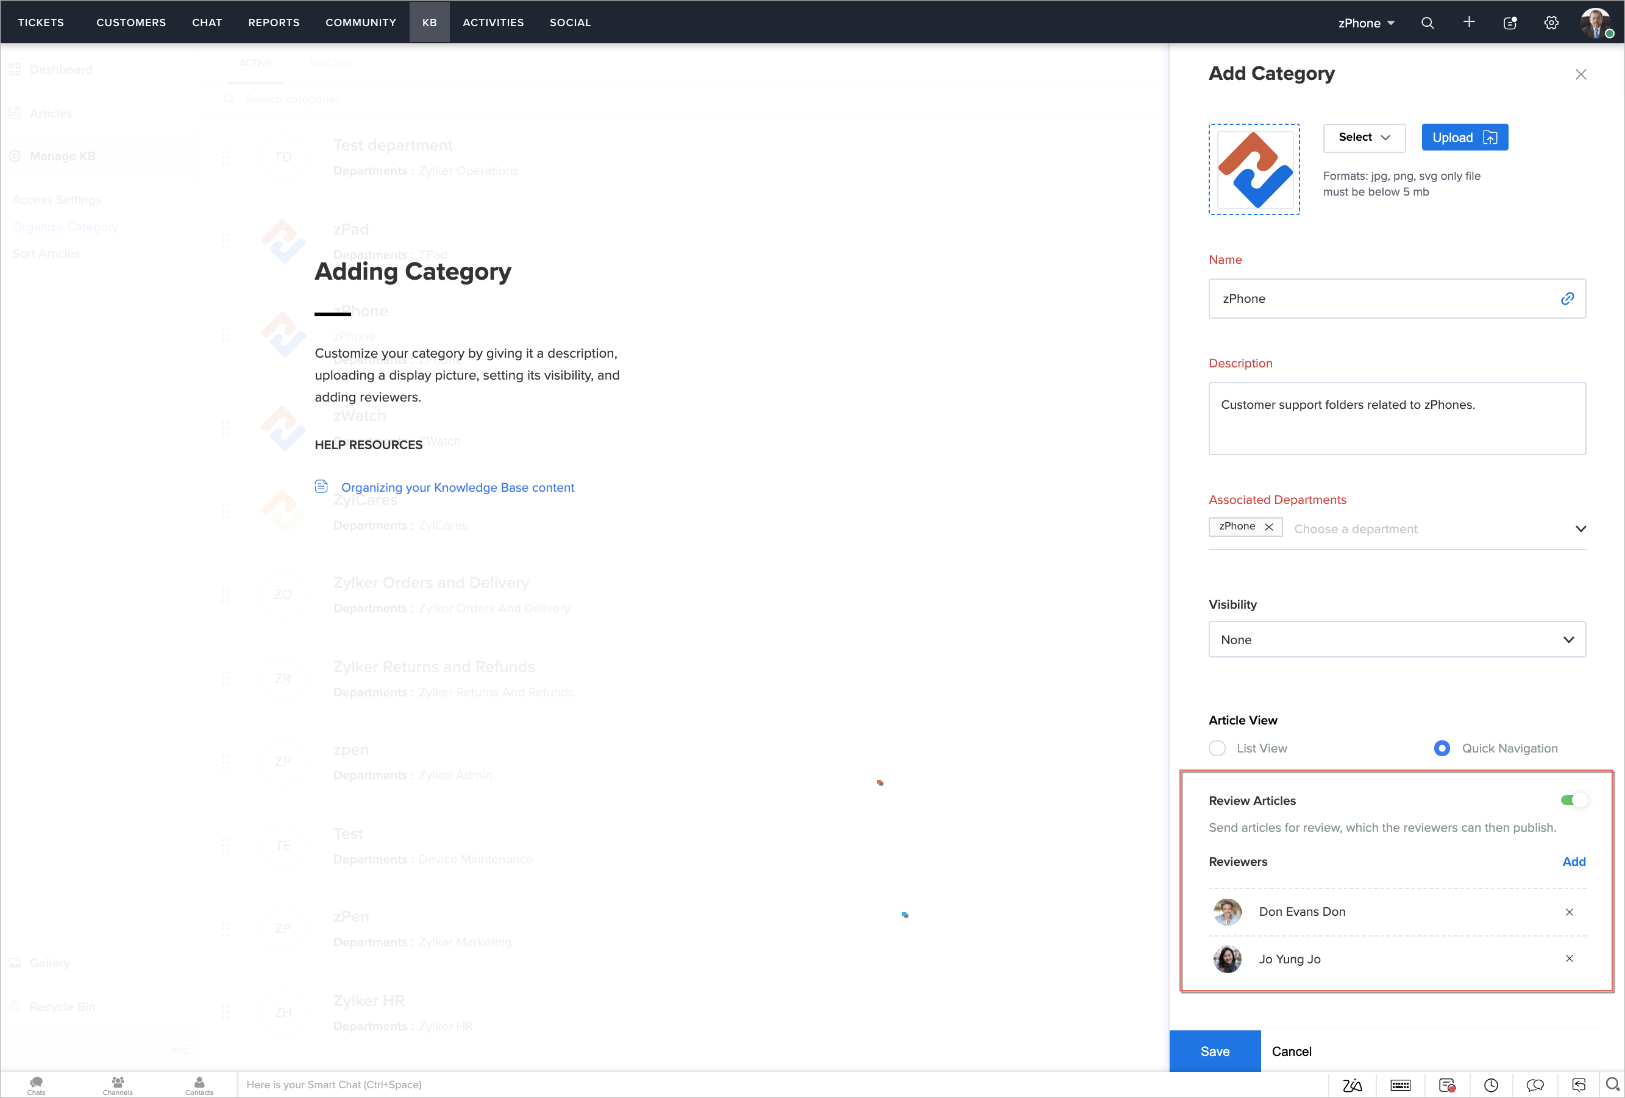Click the permalink icon in Name field
Screen dimensions: 1625x1098
pyautogui.click(x=1567, y=299)
